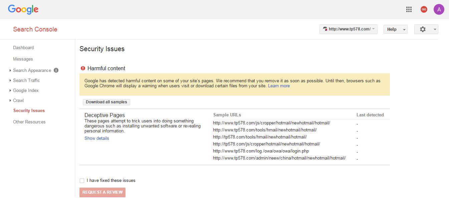Click the Search Appearance info icon

56,70
